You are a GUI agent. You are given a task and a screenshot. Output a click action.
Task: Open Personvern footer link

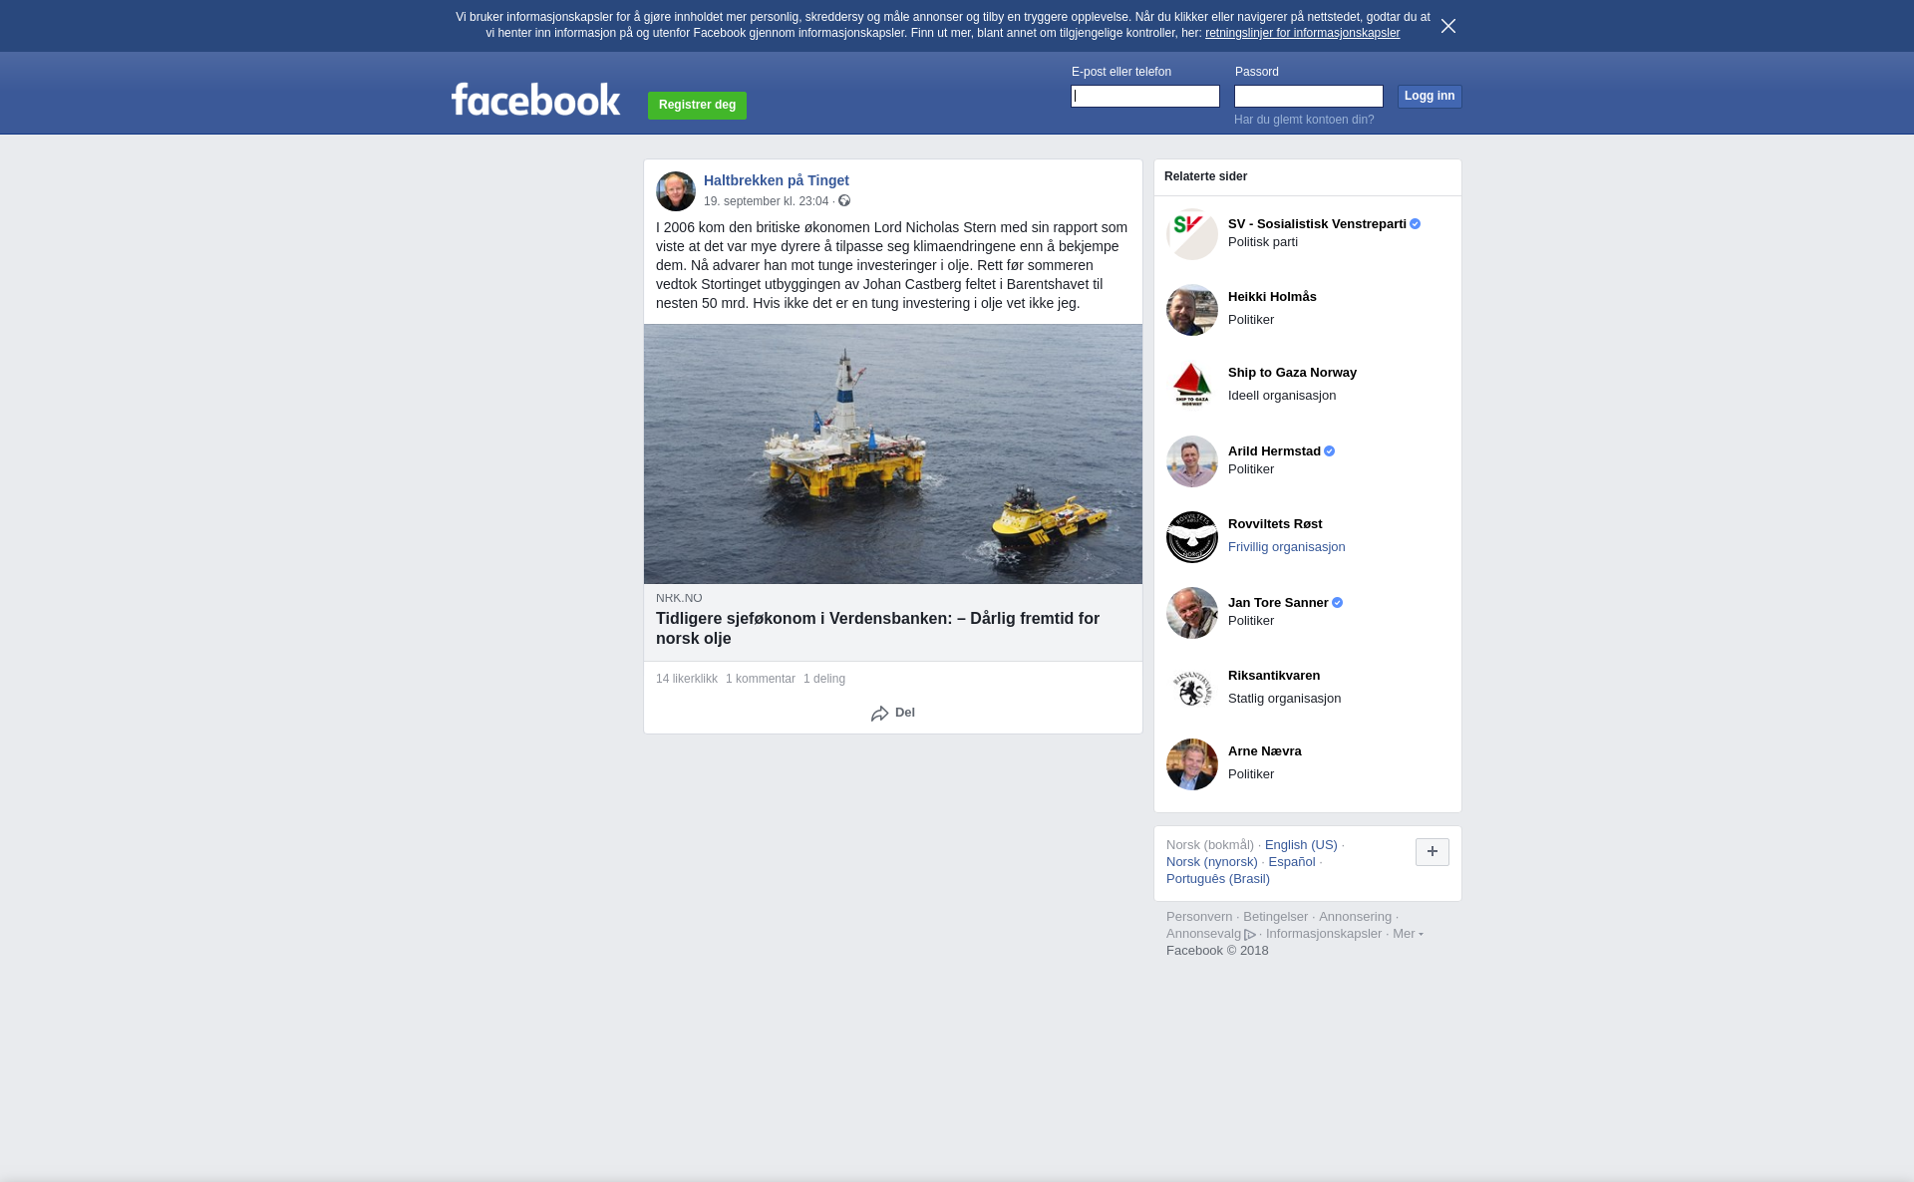(x=1199, y=917)
